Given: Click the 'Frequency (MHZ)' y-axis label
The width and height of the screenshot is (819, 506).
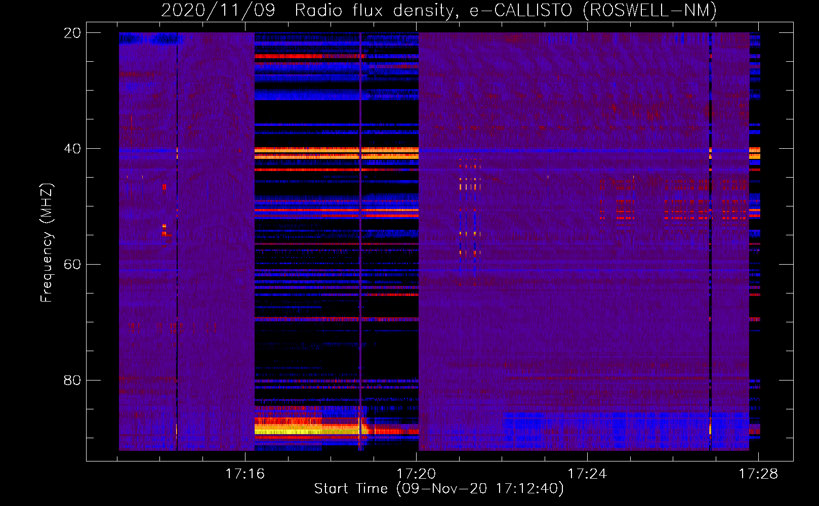Looking at the screenshot, I should click(x=47, y=243).
